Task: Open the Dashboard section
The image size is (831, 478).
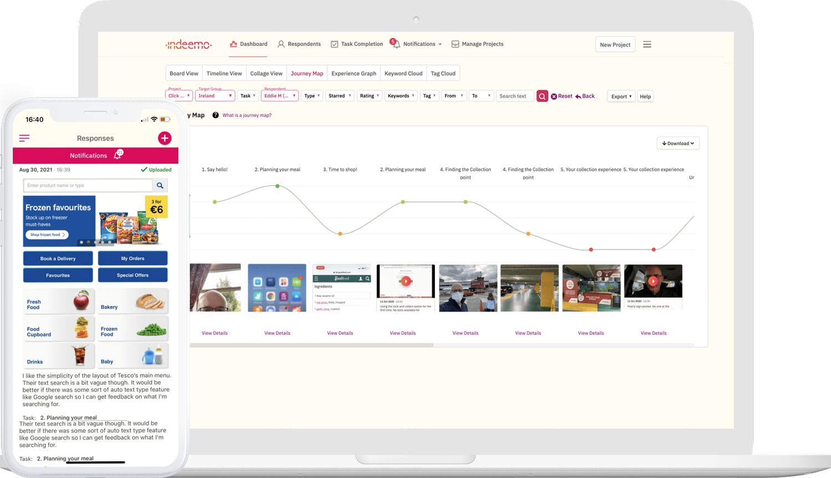Action: point(248,44)
